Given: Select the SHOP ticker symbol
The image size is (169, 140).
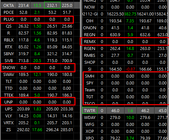Looking at the screenshot, I should (90, 62).
